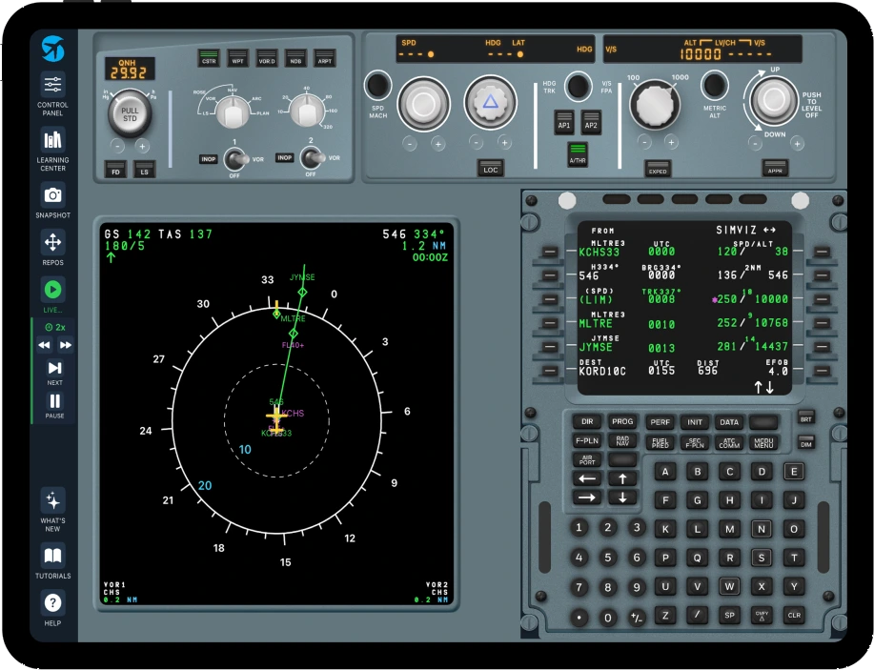Click the vertical speed knob
The width and height of the screenshot is (874, 670).
click(774, 100)
